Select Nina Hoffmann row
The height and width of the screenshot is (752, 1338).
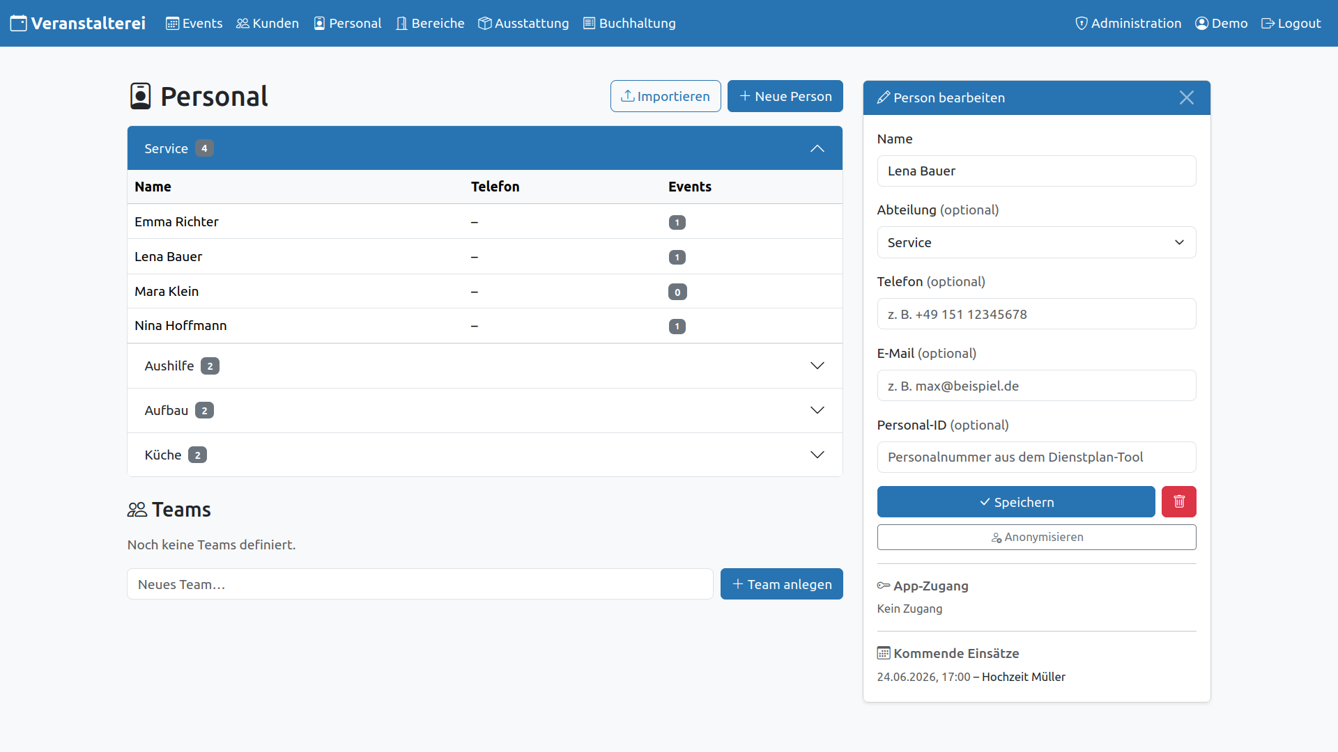485,326
